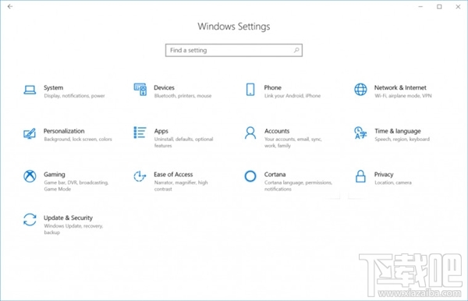Screen dimensions: 468x301
Task: Open the Gaming Xbox icon
Action: point(30,176)
